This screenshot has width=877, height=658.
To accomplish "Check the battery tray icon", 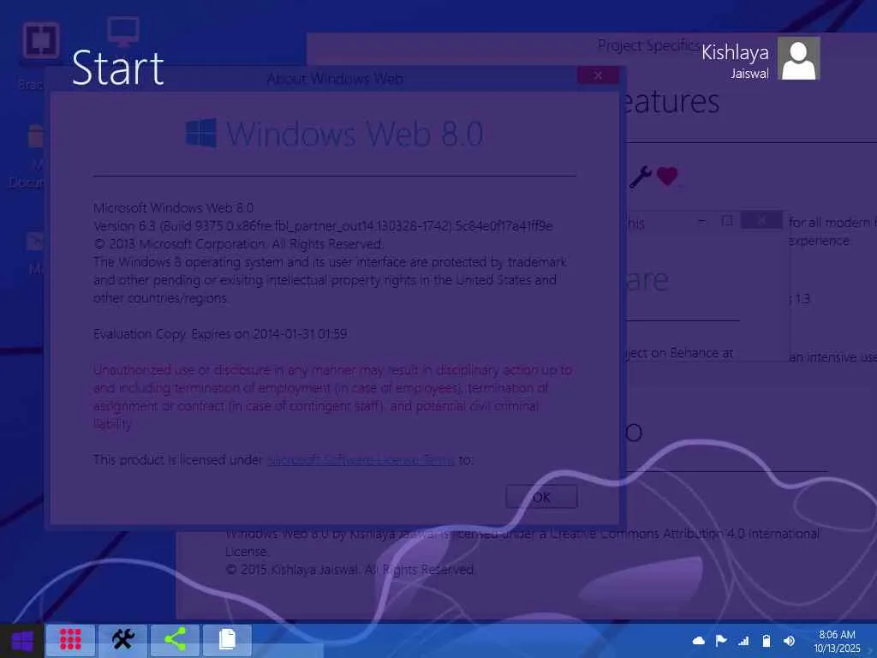I will (767, 641).
